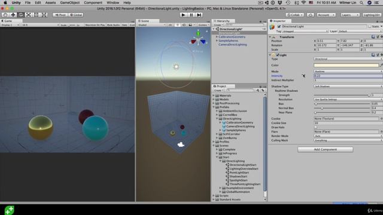Click the red X axis cone of scene gizmo
383x215 pixels.
pyautogui.click(x=193, y=42)
